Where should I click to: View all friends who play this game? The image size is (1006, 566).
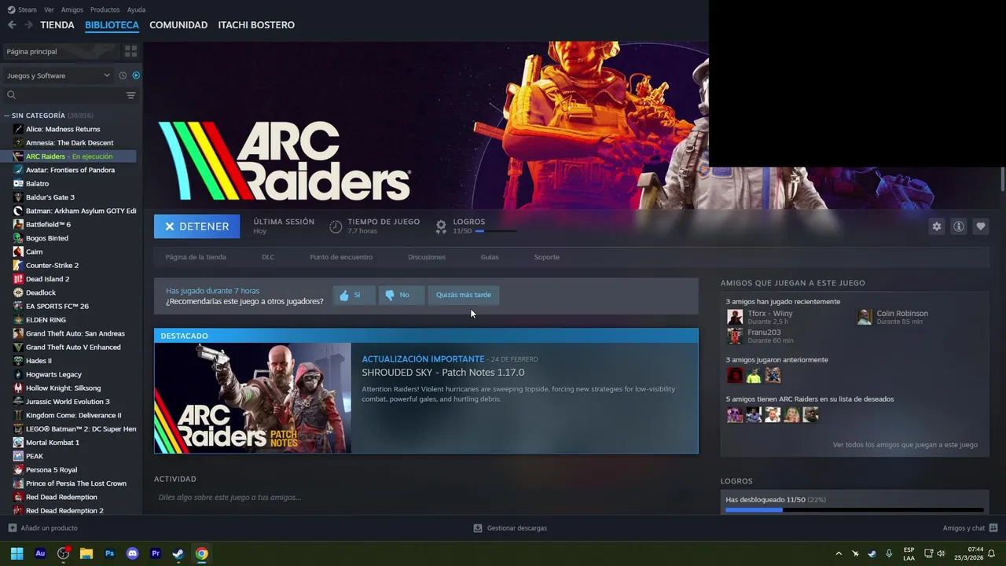pos(905,445)
